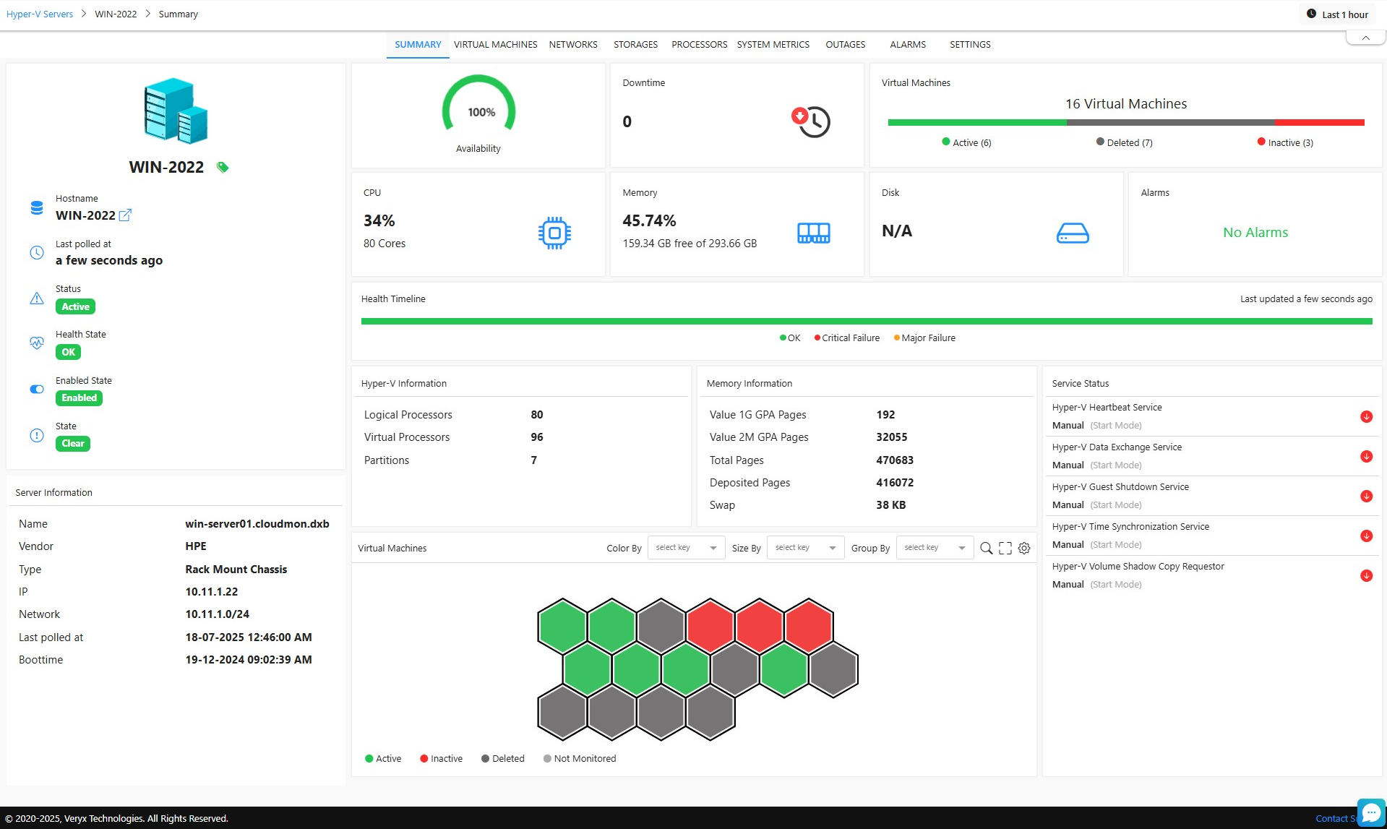Open the chat support bubble icon
Screen dimensions: 1387x829
coord(1370,812)
